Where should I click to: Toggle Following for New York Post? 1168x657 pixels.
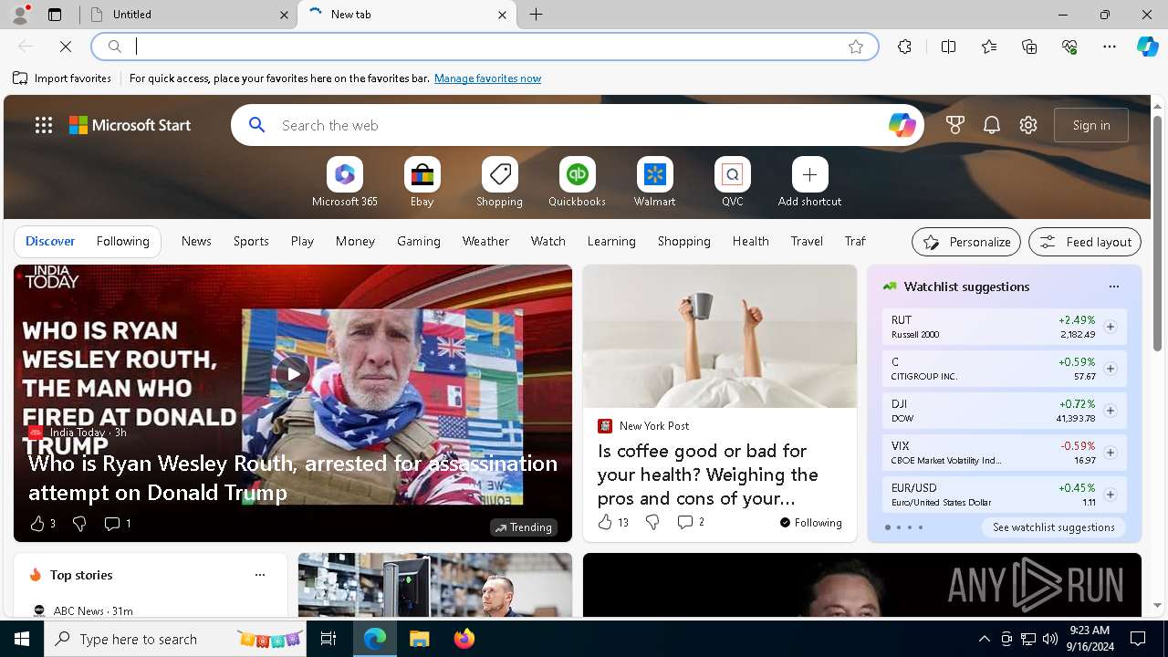click(x=810, y=523)
